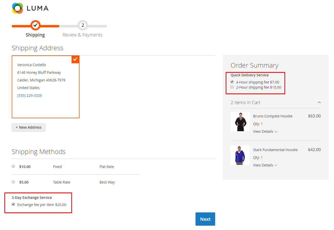Collapse the 2 Items in Cart section
The height and width of the screenshot is (230, 334).
coord(319,103)
